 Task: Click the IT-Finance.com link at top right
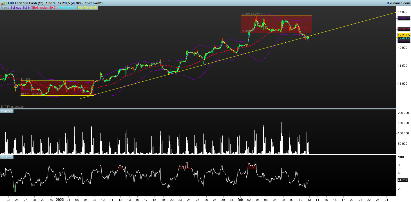[x=398, y=3]
